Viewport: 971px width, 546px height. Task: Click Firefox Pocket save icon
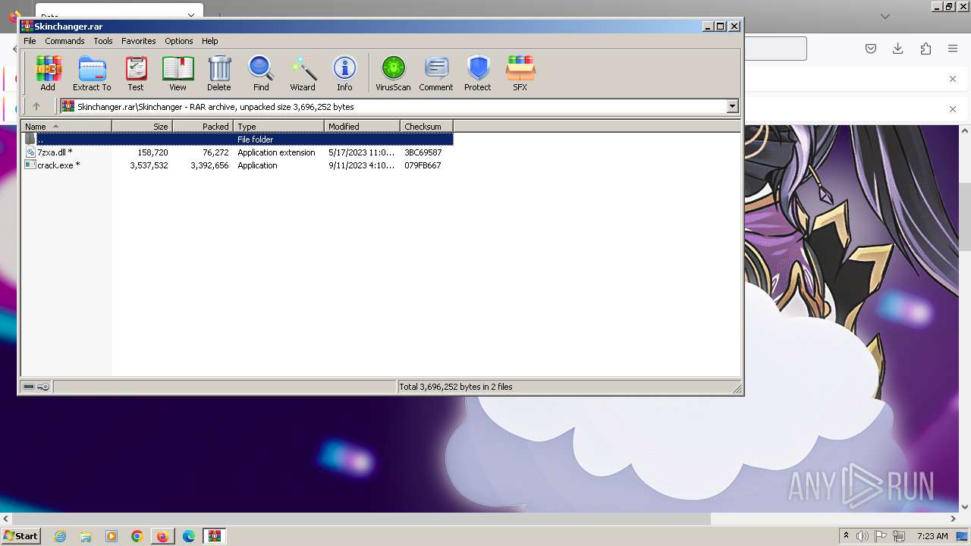[871, 49]
